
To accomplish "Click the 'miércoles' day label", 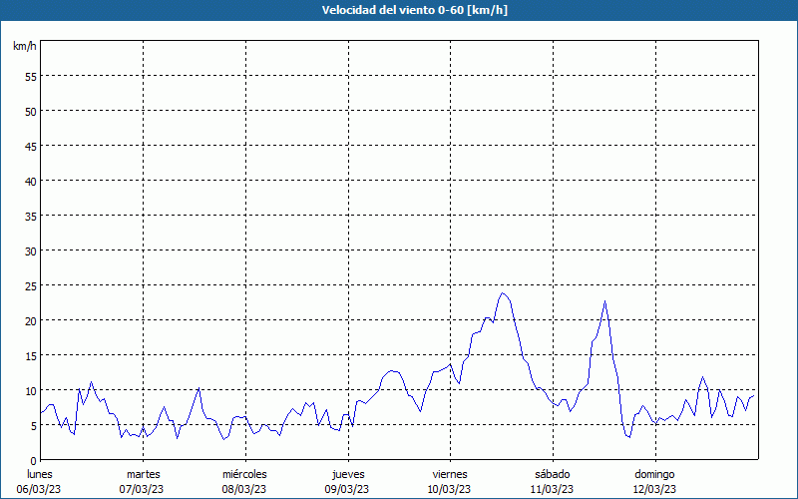I will [244, 474].
